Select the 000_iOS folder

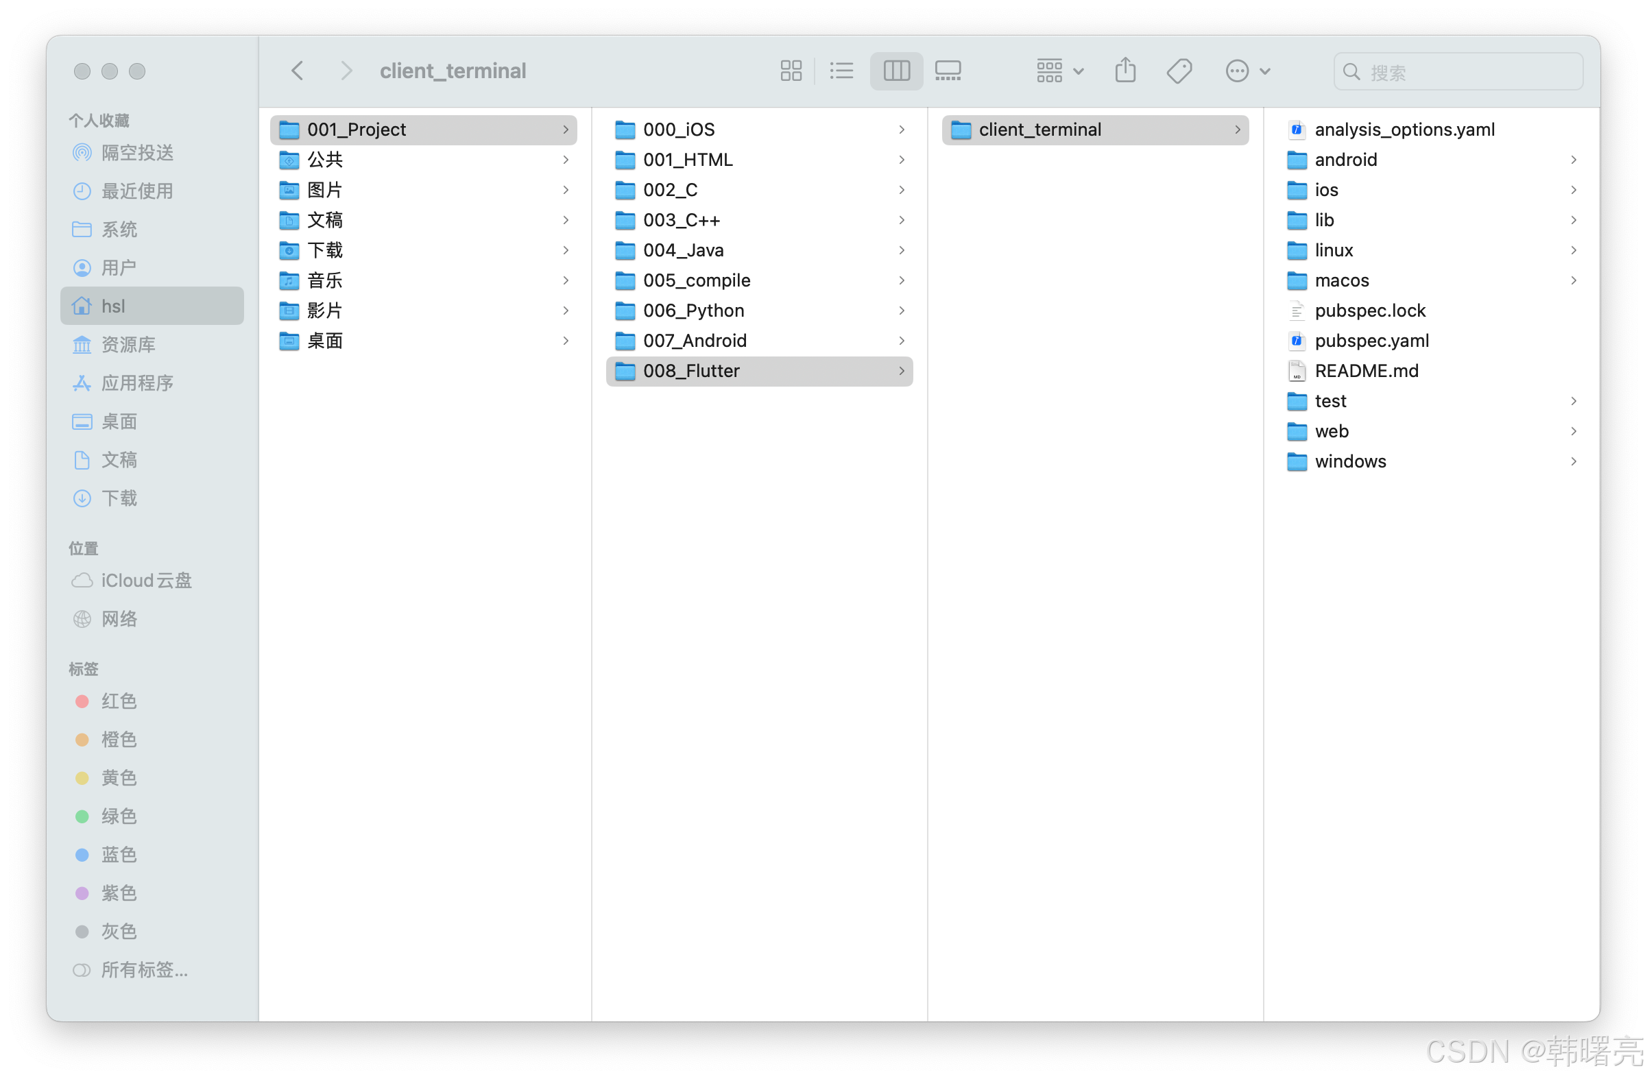[759, 130]
